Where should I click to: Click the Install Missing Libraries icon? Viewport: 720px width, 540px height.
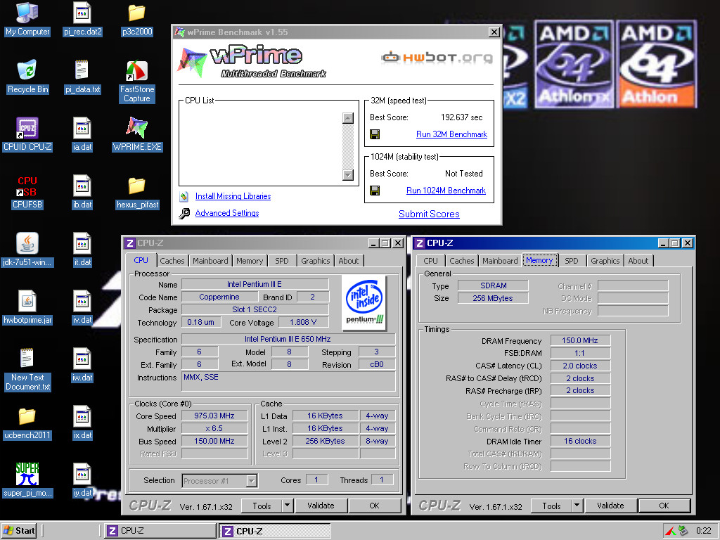[x=184, y=197]
